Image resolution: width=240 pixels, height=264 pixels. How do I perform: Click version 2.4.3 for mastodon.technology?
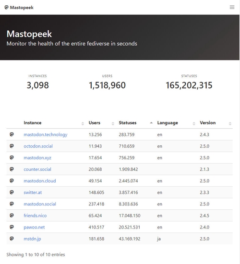[204, 134]
